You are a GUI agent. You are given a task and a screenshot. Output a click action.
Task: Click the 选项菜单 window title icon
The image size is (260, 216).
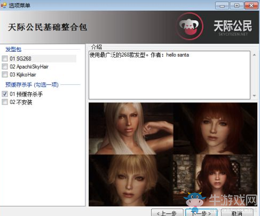click(x=4, y=5)
